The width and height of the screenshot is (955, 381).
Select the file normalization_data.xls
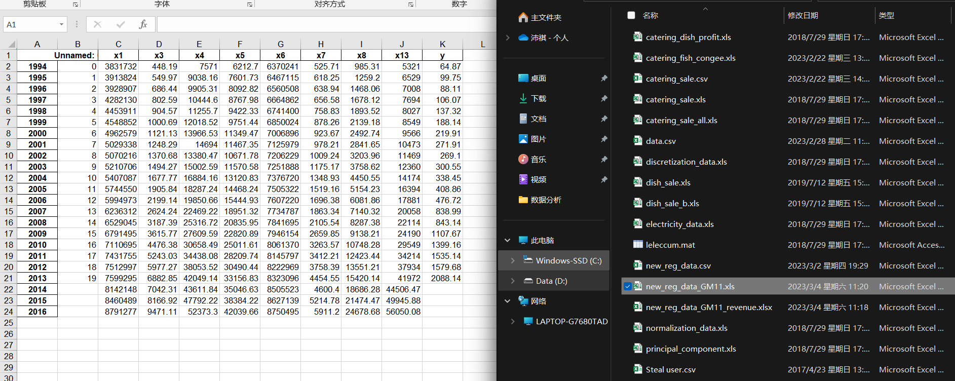tap(686, 328)
